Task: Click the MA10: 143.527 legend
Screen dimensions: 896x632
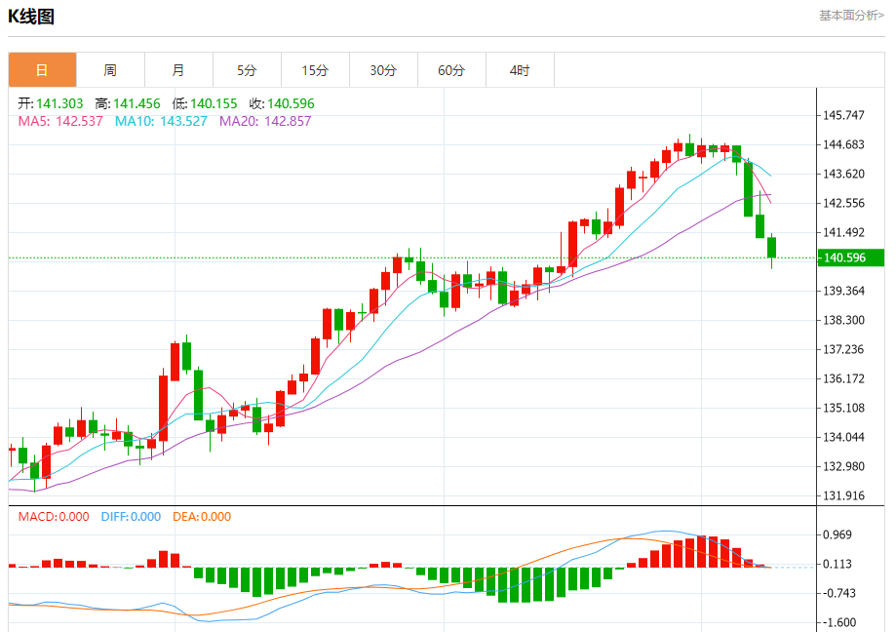Action: [161, 121]
